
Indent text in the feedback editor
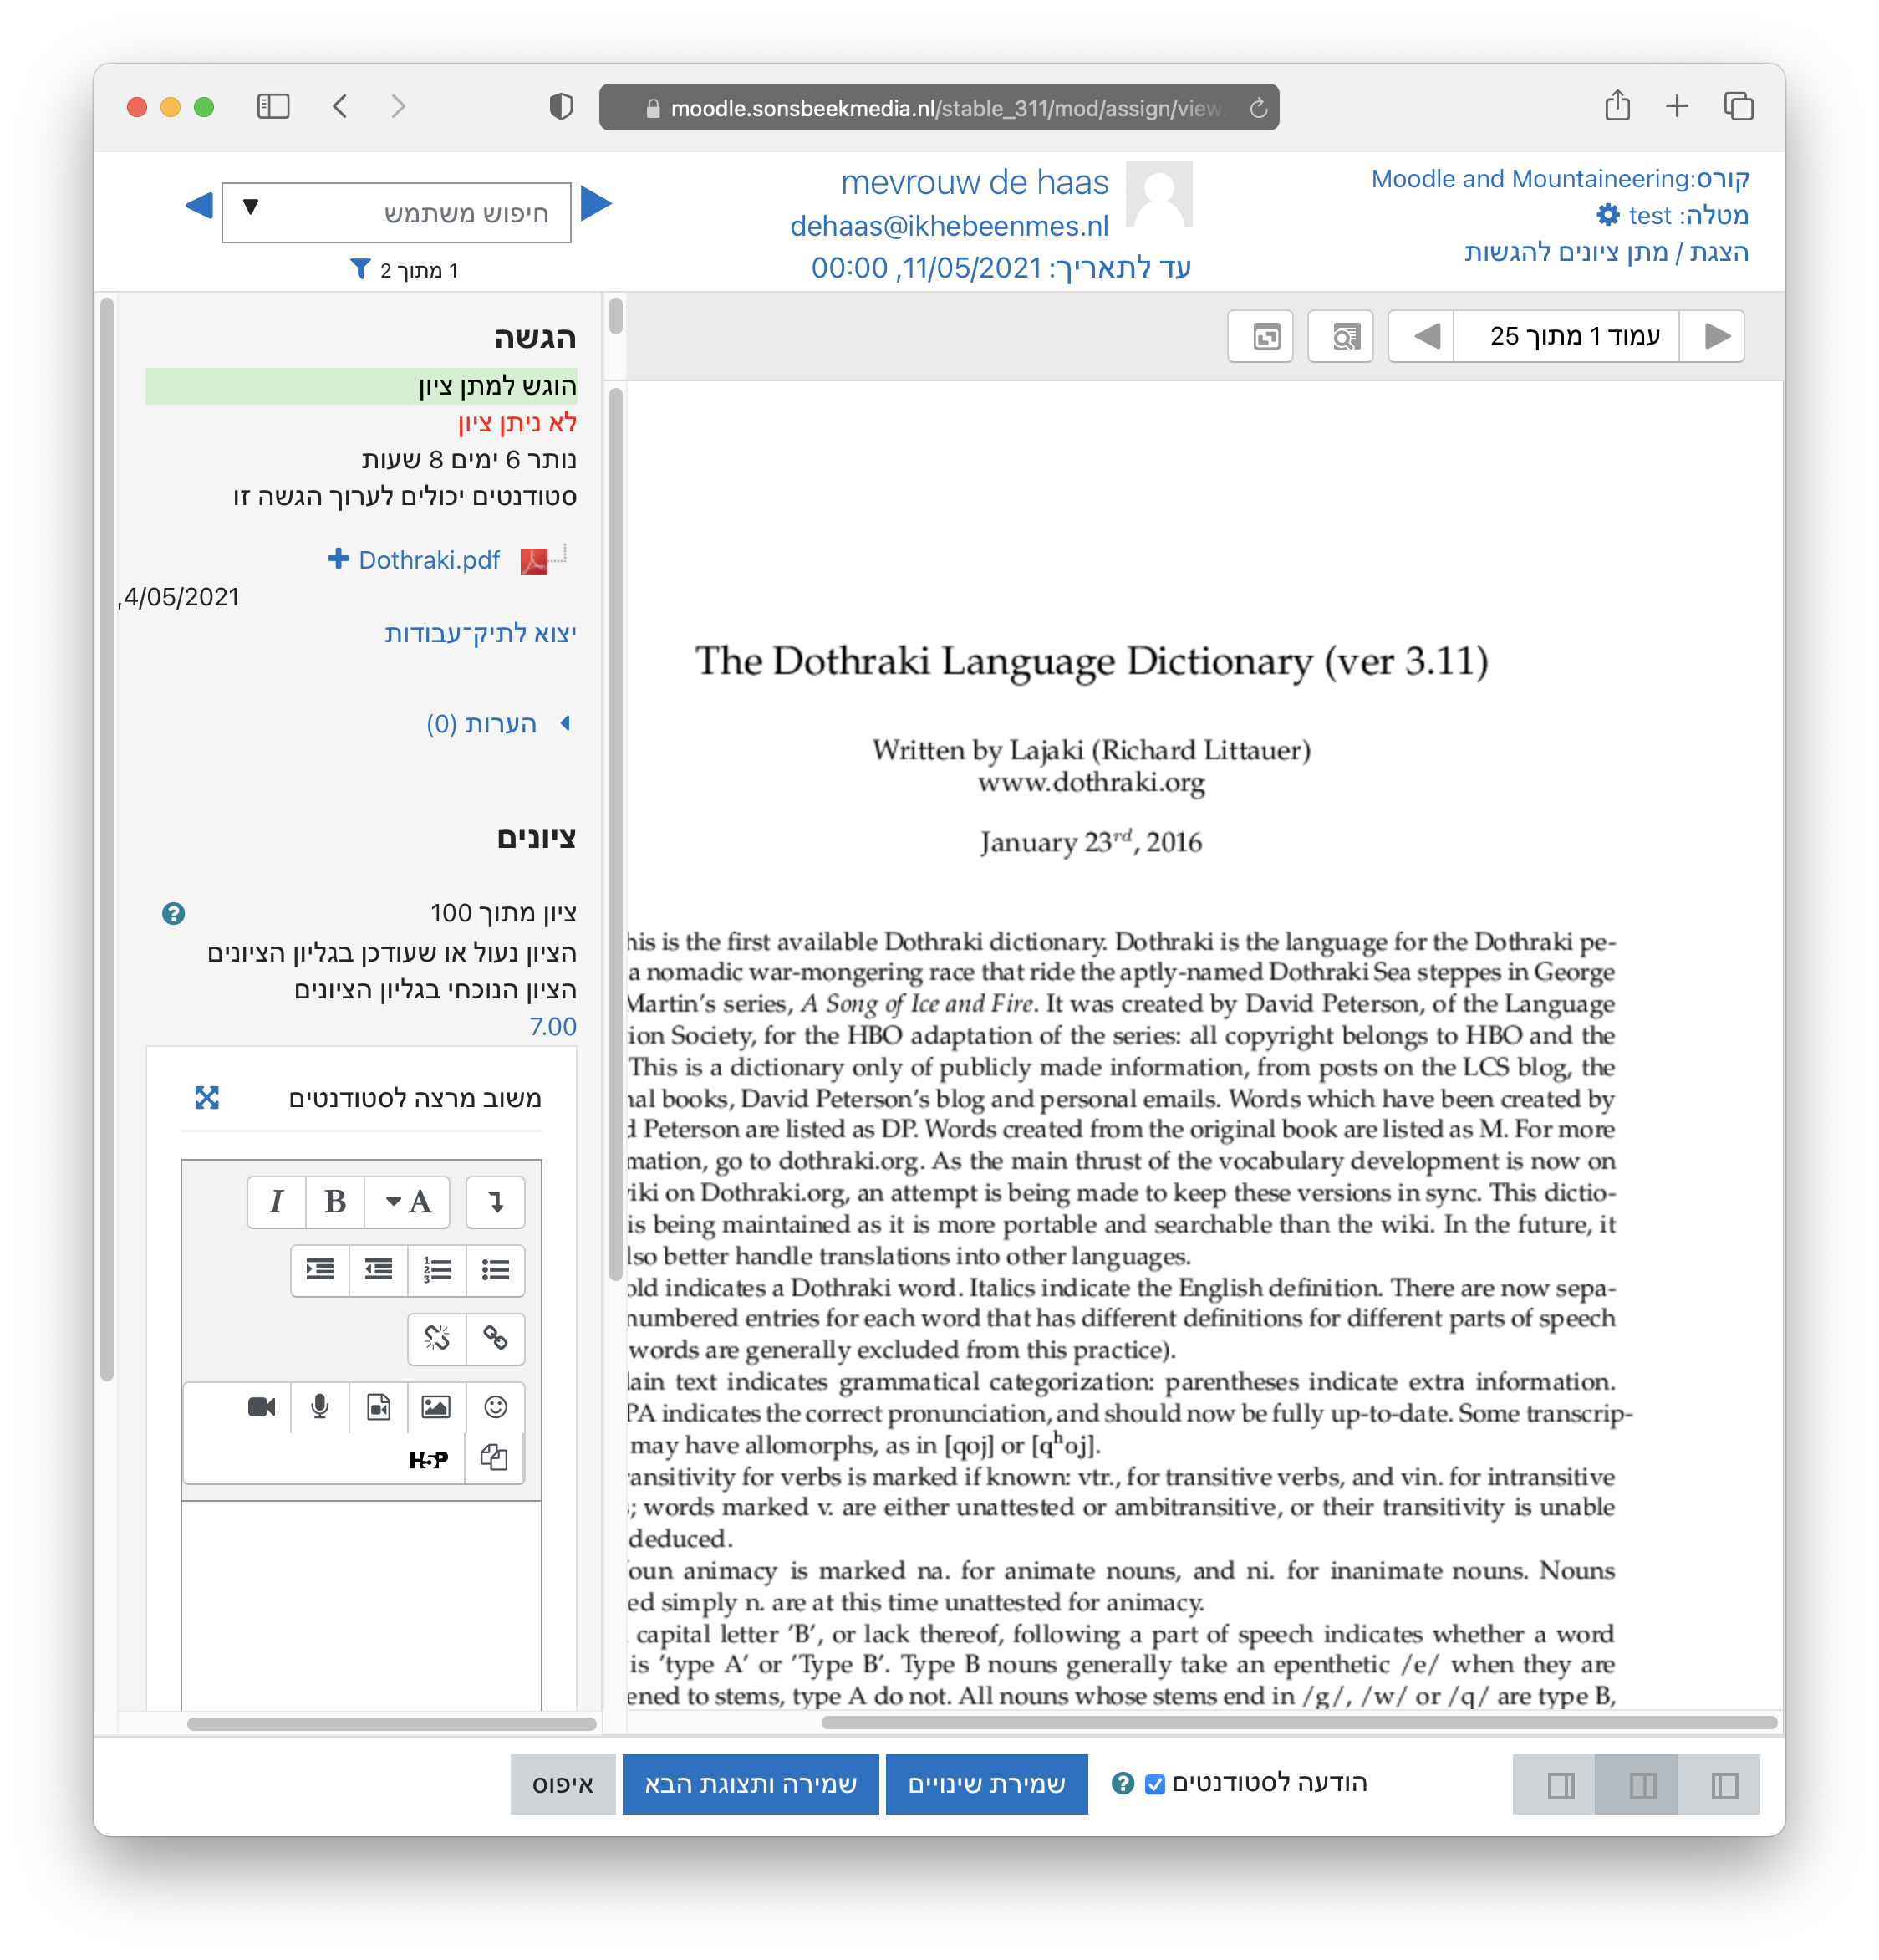pos(320,1269)
